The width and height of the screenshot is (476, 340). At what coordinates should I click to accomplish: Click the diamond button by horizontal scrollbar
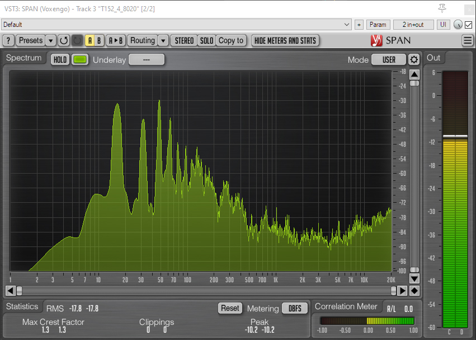pos(414,291)
